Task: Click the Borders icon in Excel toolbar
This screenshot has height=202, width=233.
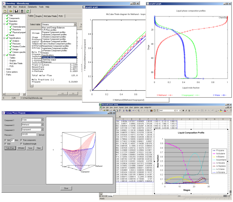Action: coord(216,111)
